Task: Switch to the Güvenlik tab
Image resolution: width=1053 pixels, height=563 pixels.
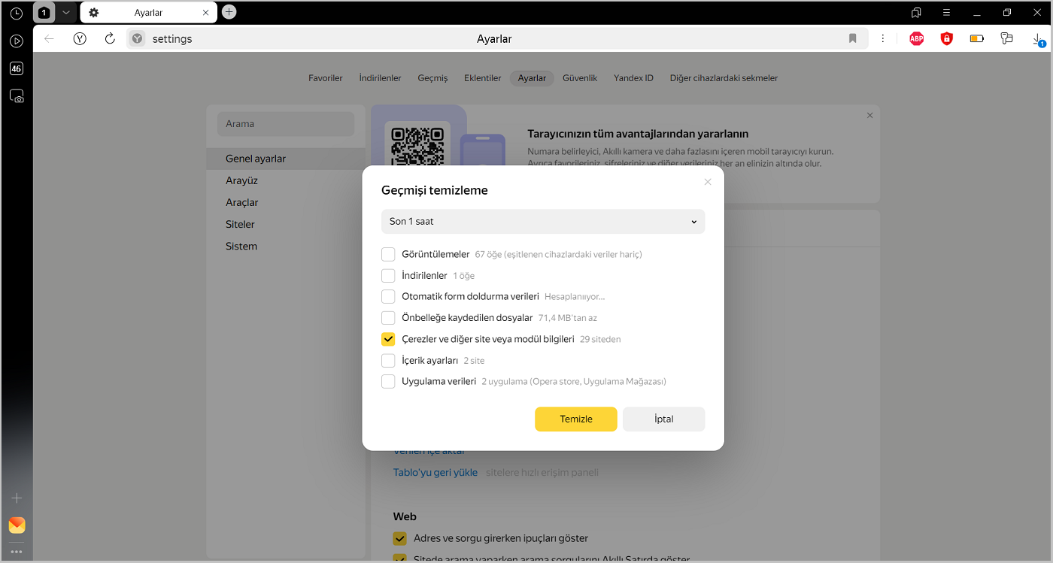Action: pos(579,78)
